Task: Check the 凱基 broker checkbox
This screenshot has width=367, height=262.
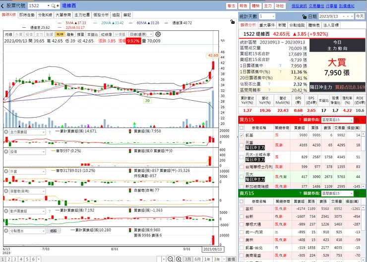Action: (242, 135)
